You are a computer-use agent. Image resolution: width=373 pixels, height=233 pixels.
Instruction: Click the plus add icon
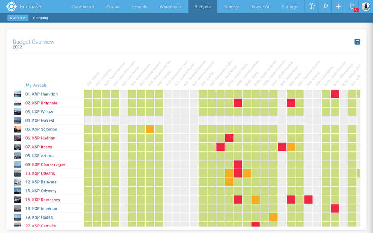pos(338,6)
